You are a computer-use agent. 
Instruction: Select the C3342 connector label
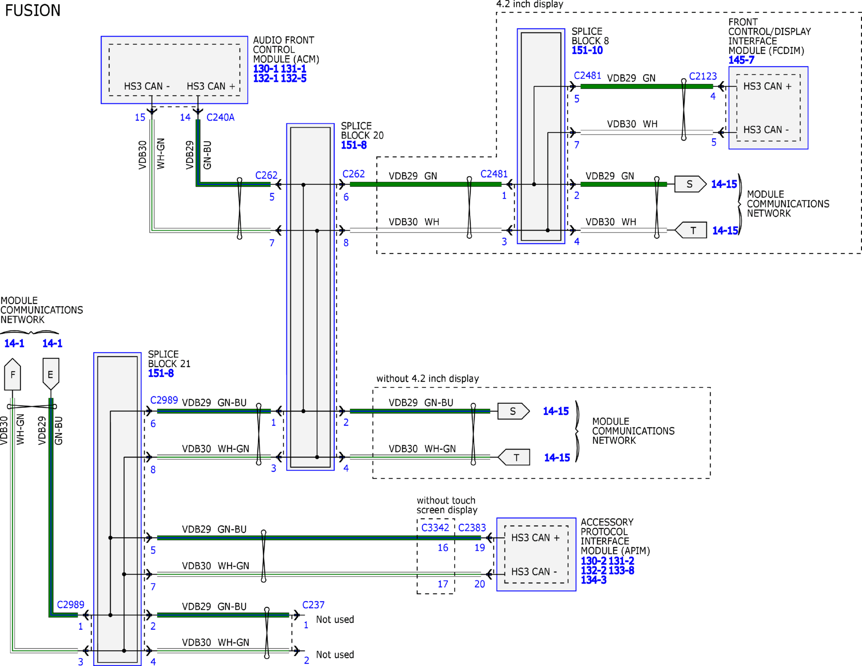(x=435, y=528)
